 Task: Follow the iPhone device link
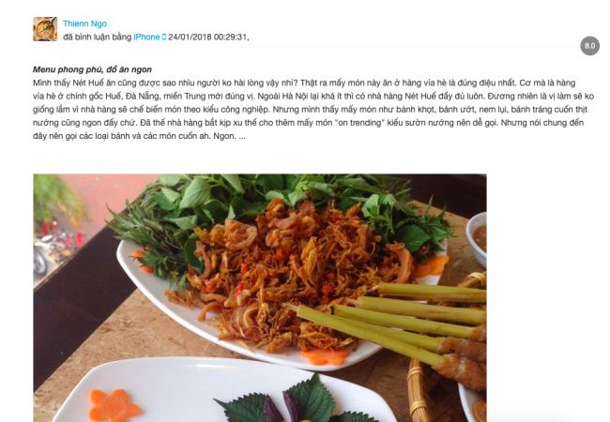[x=146, y=37]
